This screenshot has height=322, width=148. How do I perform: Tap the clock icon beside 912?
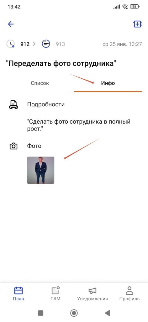pos(11,44)
